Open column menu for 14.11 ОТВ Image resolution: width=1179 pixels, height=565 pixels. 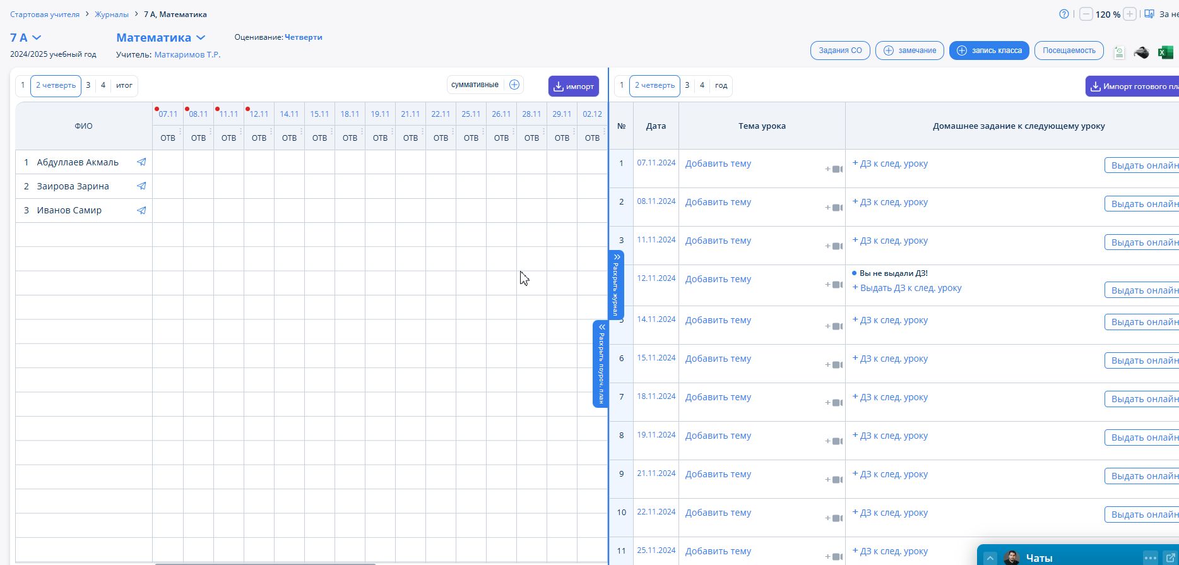(301, 132)
